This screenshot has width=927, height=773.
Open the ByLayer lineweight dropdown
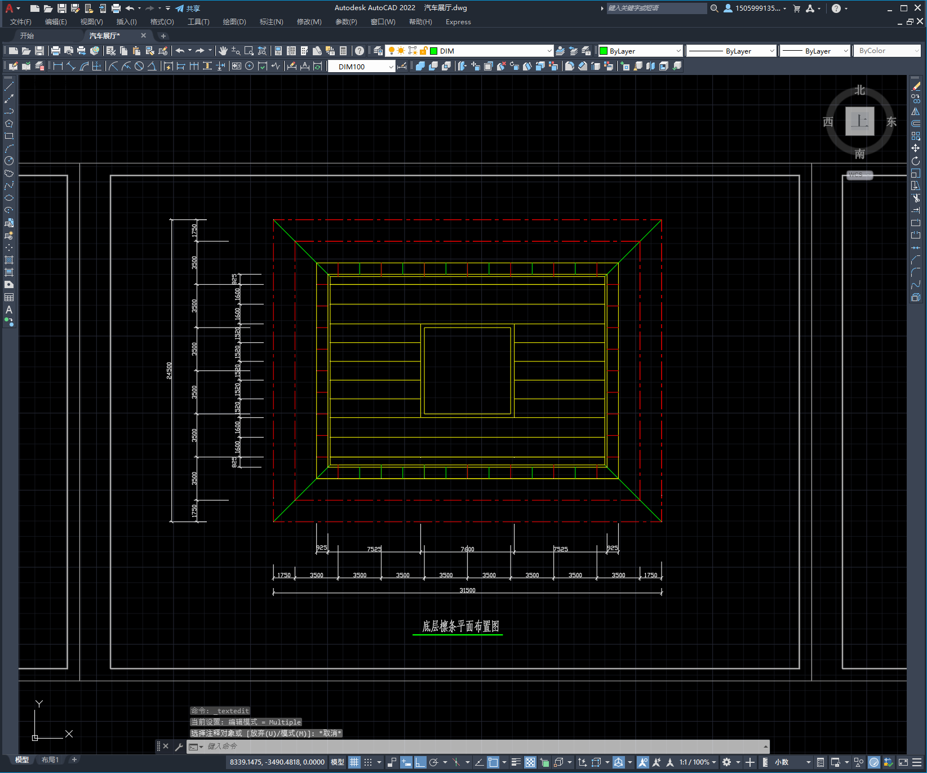click(x=845, y=51)
